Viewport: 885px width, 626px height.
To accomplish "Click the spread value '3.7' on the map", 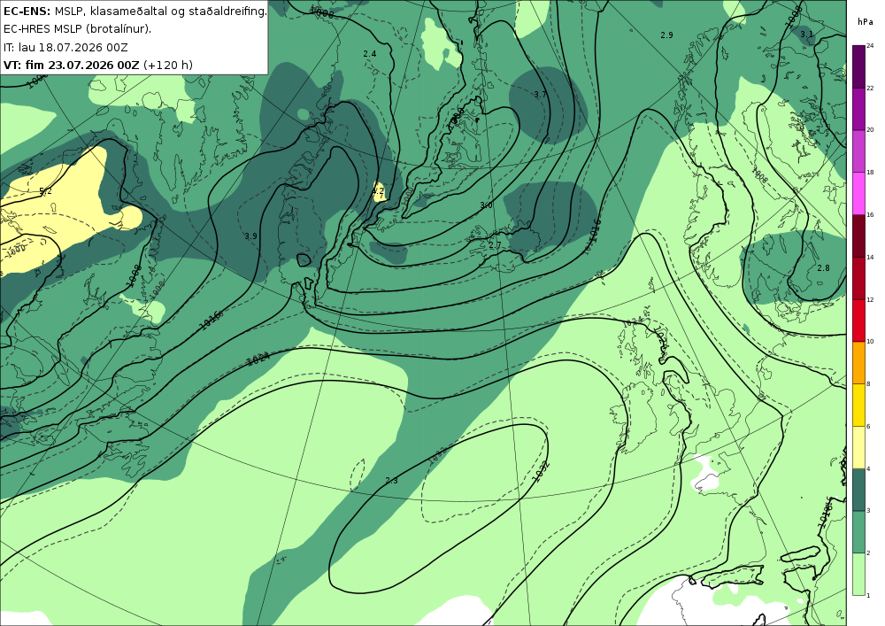I will (540, 94).
